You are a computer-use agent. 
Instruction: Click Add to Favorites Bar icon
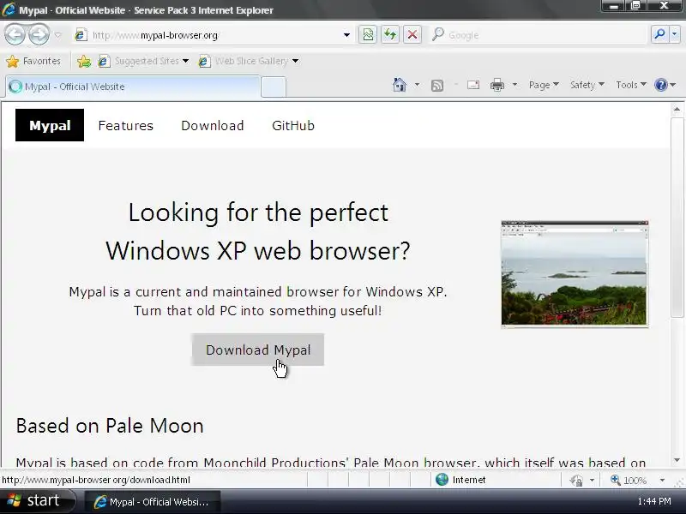83,61
